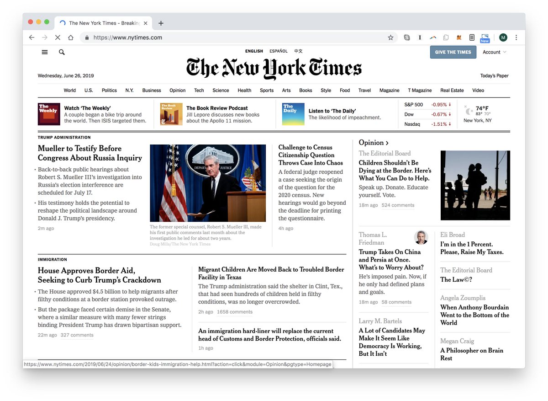This screenshot has height=401, width=548.
Task: Click the S&P 500 market quote
Action: pyautogui.click(x=428, y=105)
